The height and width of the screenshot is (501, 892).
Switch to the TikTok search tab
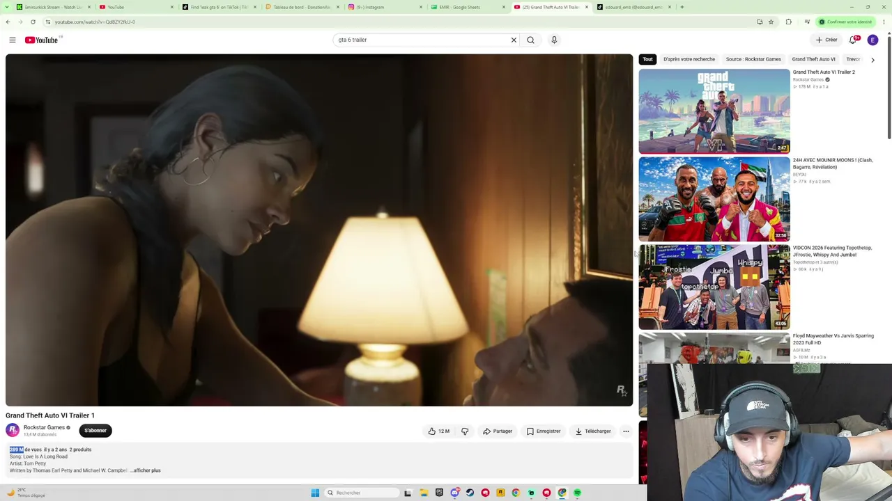219,7
